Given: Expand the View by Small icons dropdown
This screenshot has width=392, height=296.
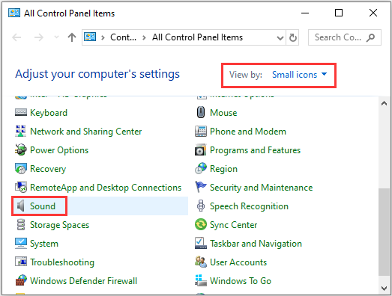Looking at the screenshot, I should (x=299, y=75).
